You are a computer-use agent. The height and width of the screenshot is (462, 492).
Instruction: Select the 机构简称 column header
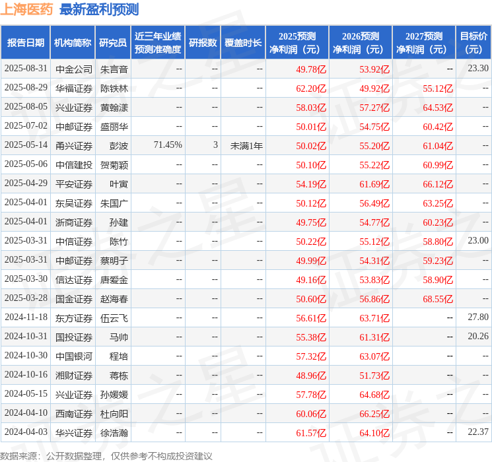[x=73, y=43]
